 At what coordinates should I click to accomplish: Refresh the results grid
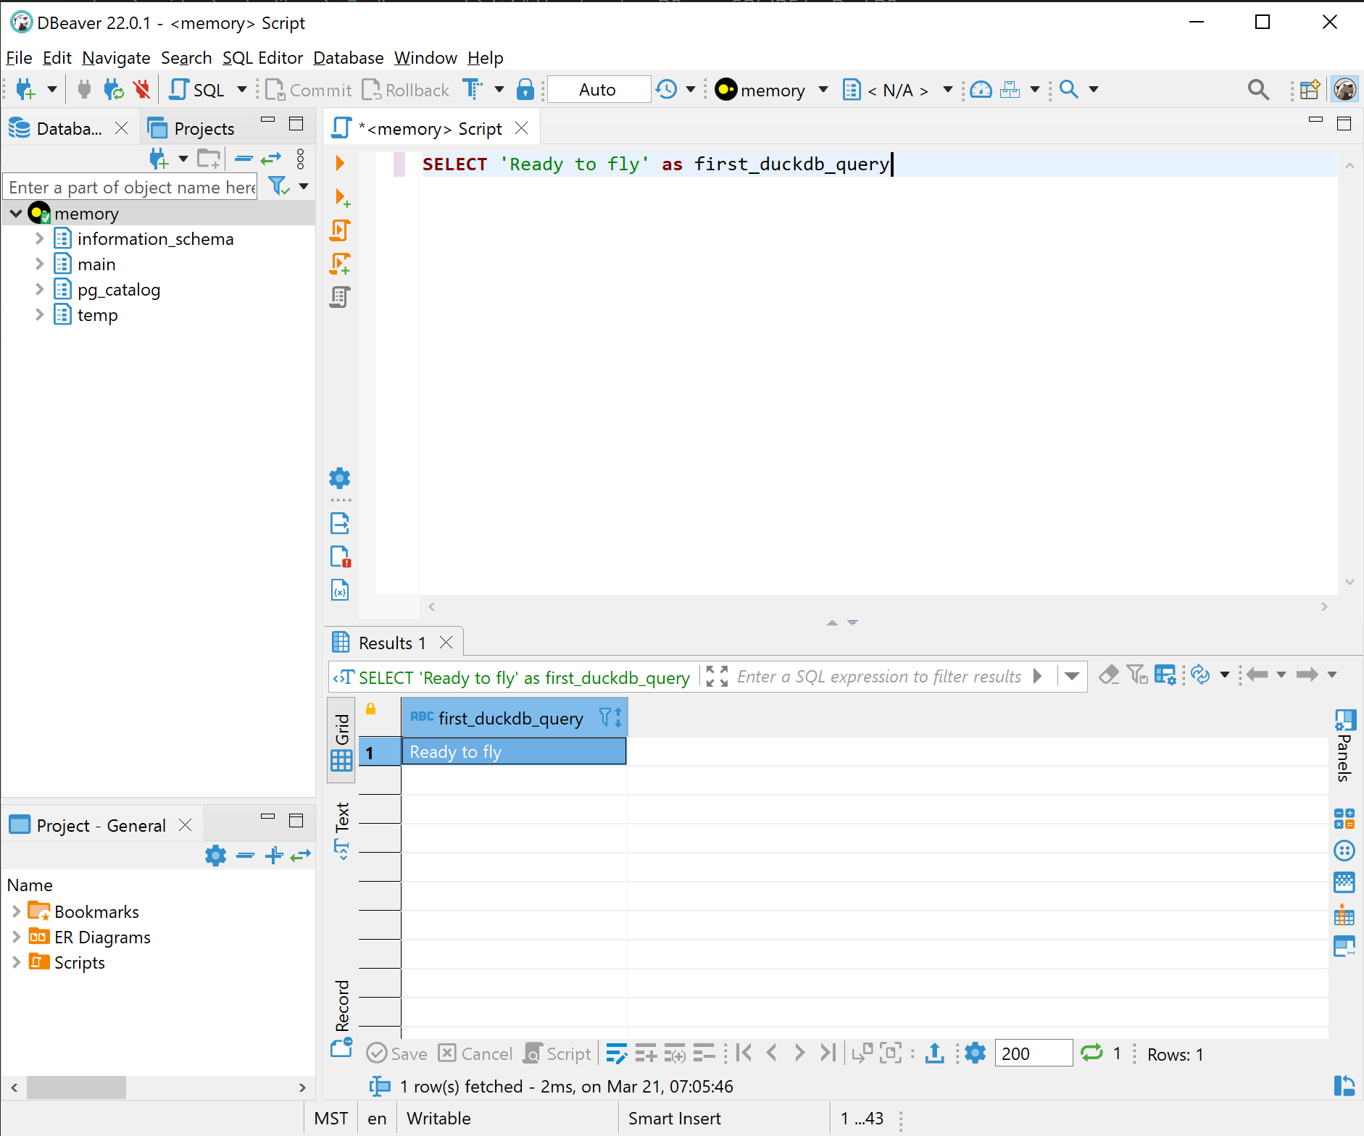pyautogui.click(x=1202, y=674)
